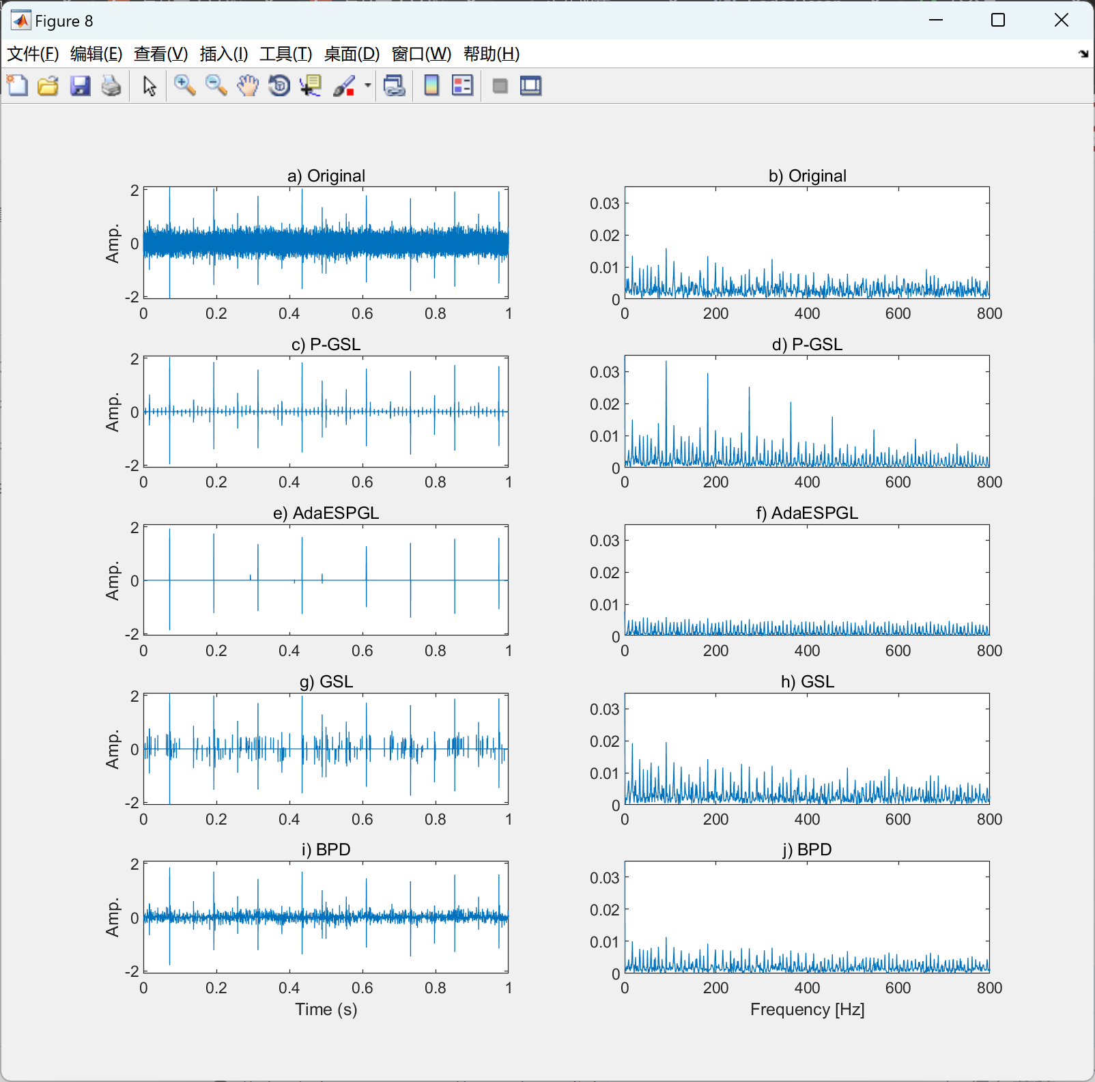This screenshot has height=1082, width=1095.
Task: Click the Hide Plot Tools button
Action: tap(500, 86)
